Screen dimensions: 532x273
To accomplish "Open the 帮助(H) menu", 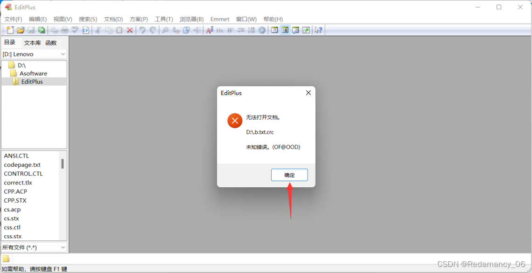I will click(273, 19).
